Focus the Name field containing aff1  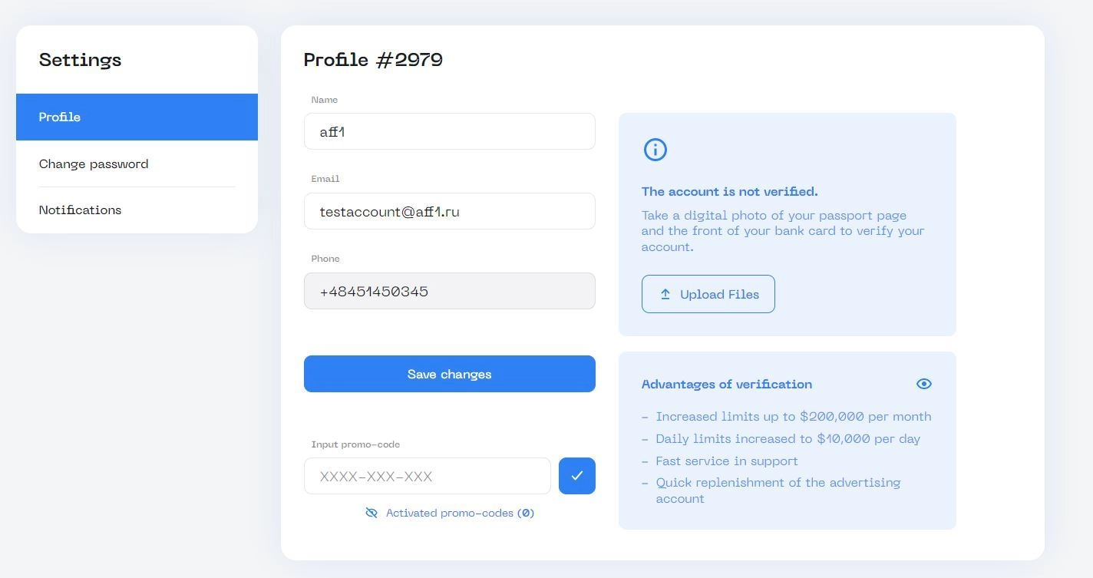pos(449,131)
